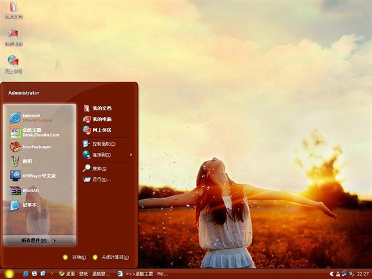Switch to the 桌面 - 壁纸 taskbar window
372x279 pixels.
pos(84,274)
